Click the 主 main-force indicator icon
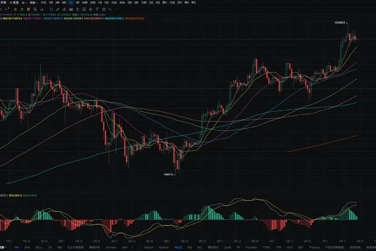This screenshot has width=376, height=251. click(x=15, y=10)
